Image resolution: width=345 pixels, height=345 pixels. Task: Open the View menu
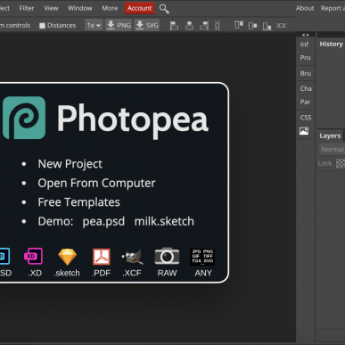tap(51, 8)
